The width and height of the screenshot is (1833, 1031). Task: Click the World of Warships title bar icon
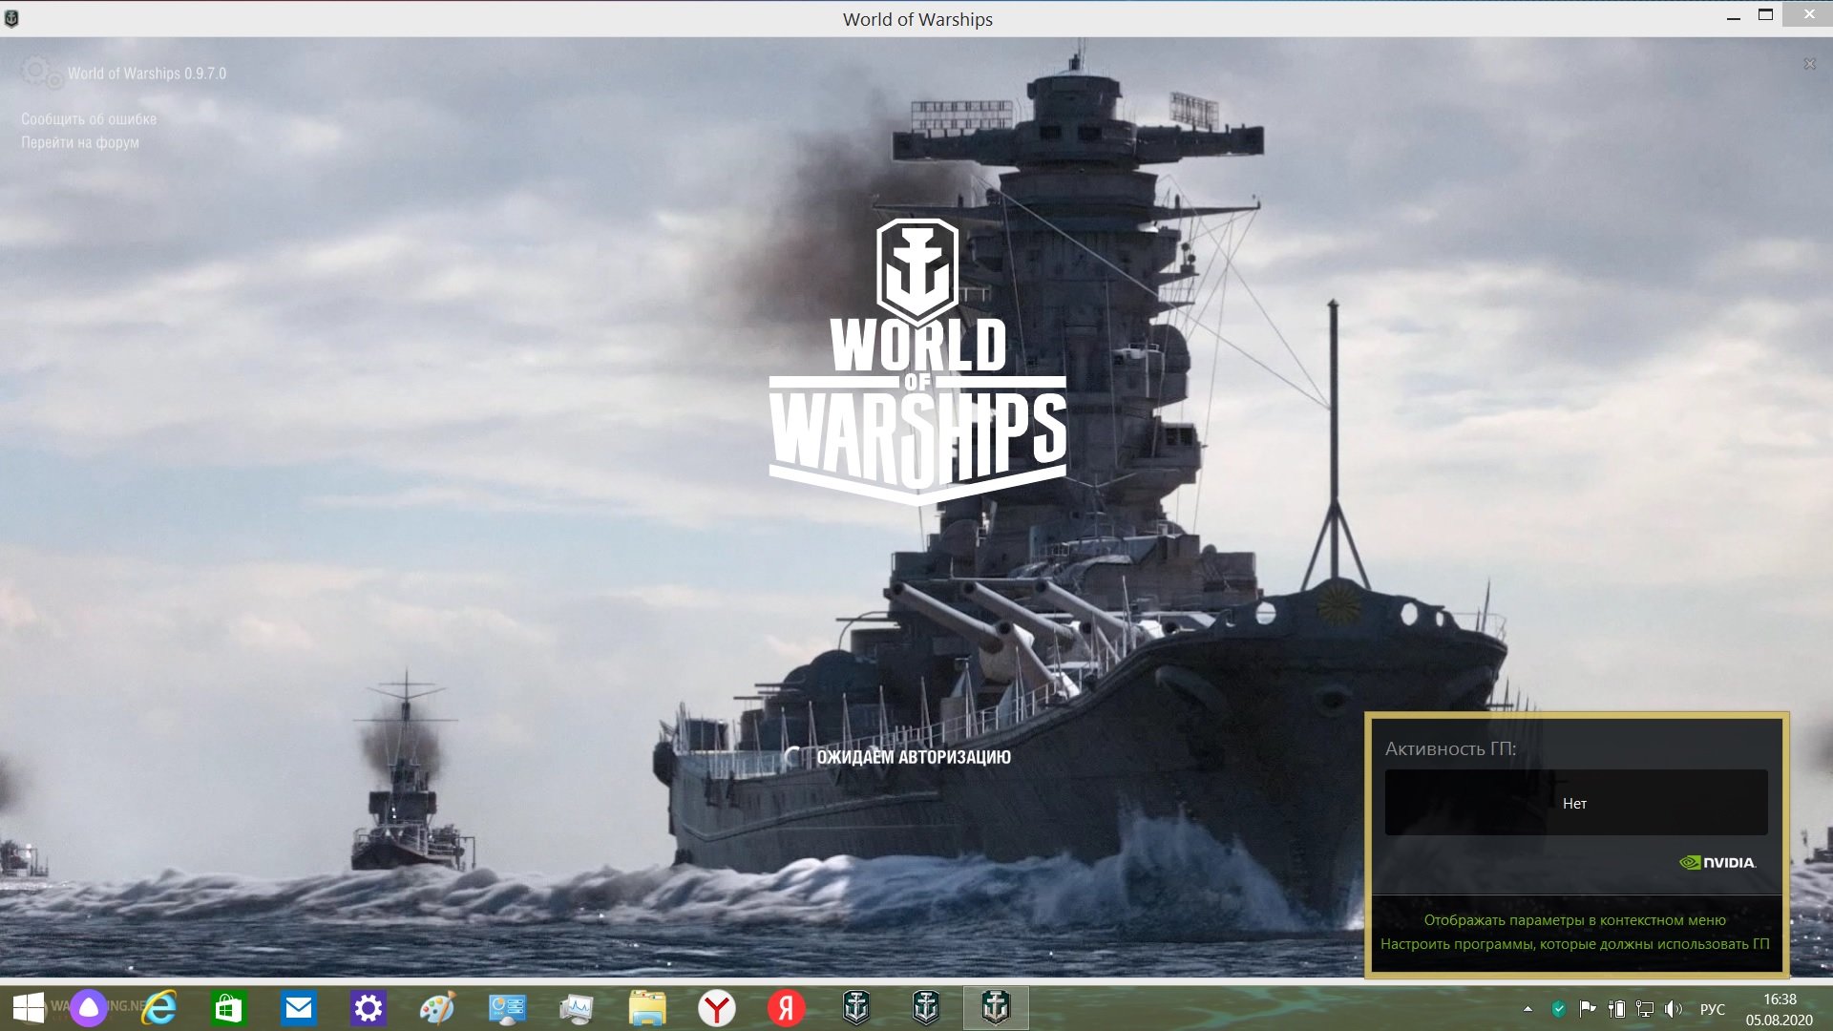[x=11, y=19]
